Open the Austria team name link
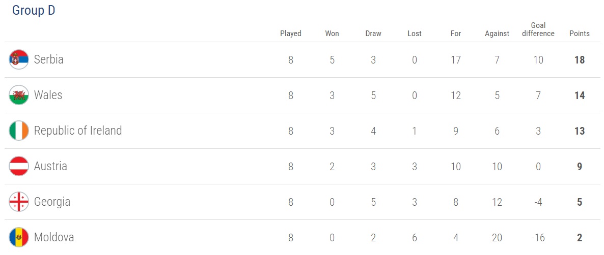Viewport: 604px width, 255px height. tap(50, 167)
